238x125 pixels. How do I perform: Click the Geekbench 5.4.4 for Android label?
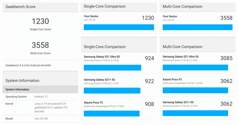(x=28, y=65)
